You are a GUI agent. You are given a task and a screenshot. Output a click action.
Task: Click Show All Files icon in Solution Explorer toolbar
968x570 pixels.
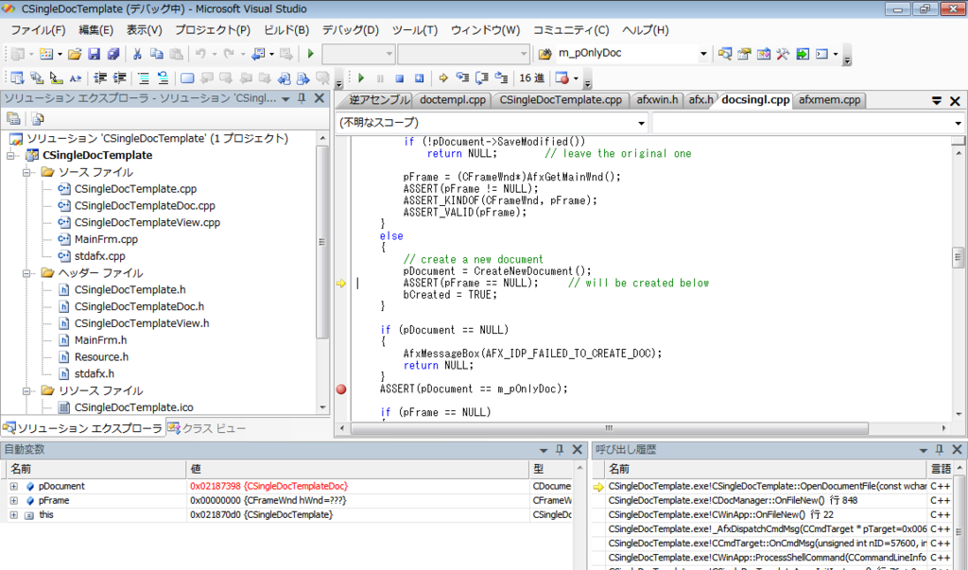38,118
